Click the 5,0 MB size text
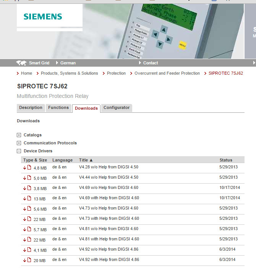Screen dimensions: 256x272 pos(40,178)
